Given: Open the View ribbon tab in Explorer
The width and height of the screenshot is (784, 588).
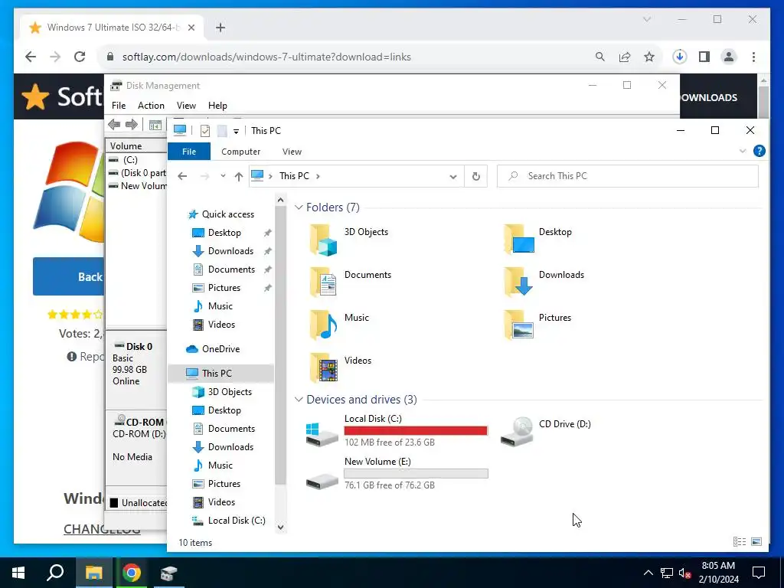Looking at the screenshot, I should point(292,152).
